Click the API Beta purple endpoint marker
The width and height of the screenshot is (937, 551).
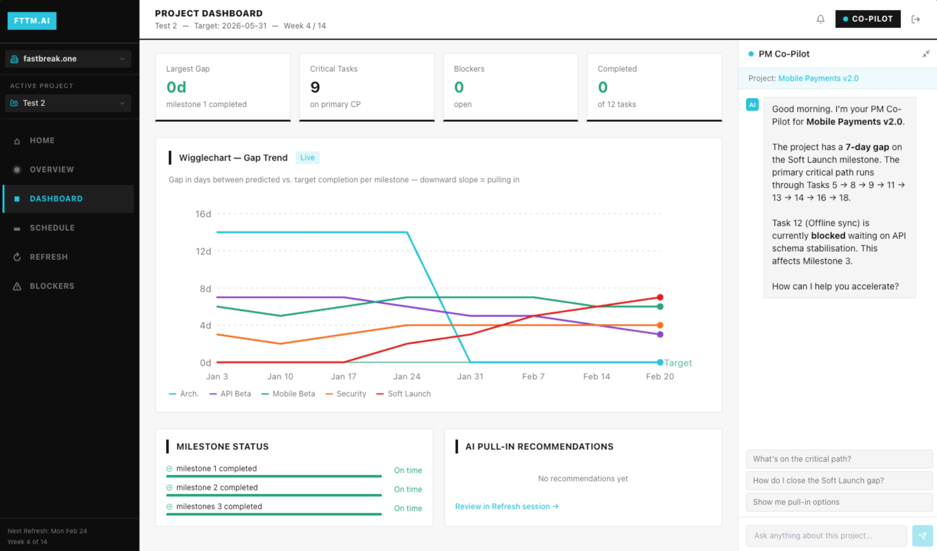tap(660, 334)
